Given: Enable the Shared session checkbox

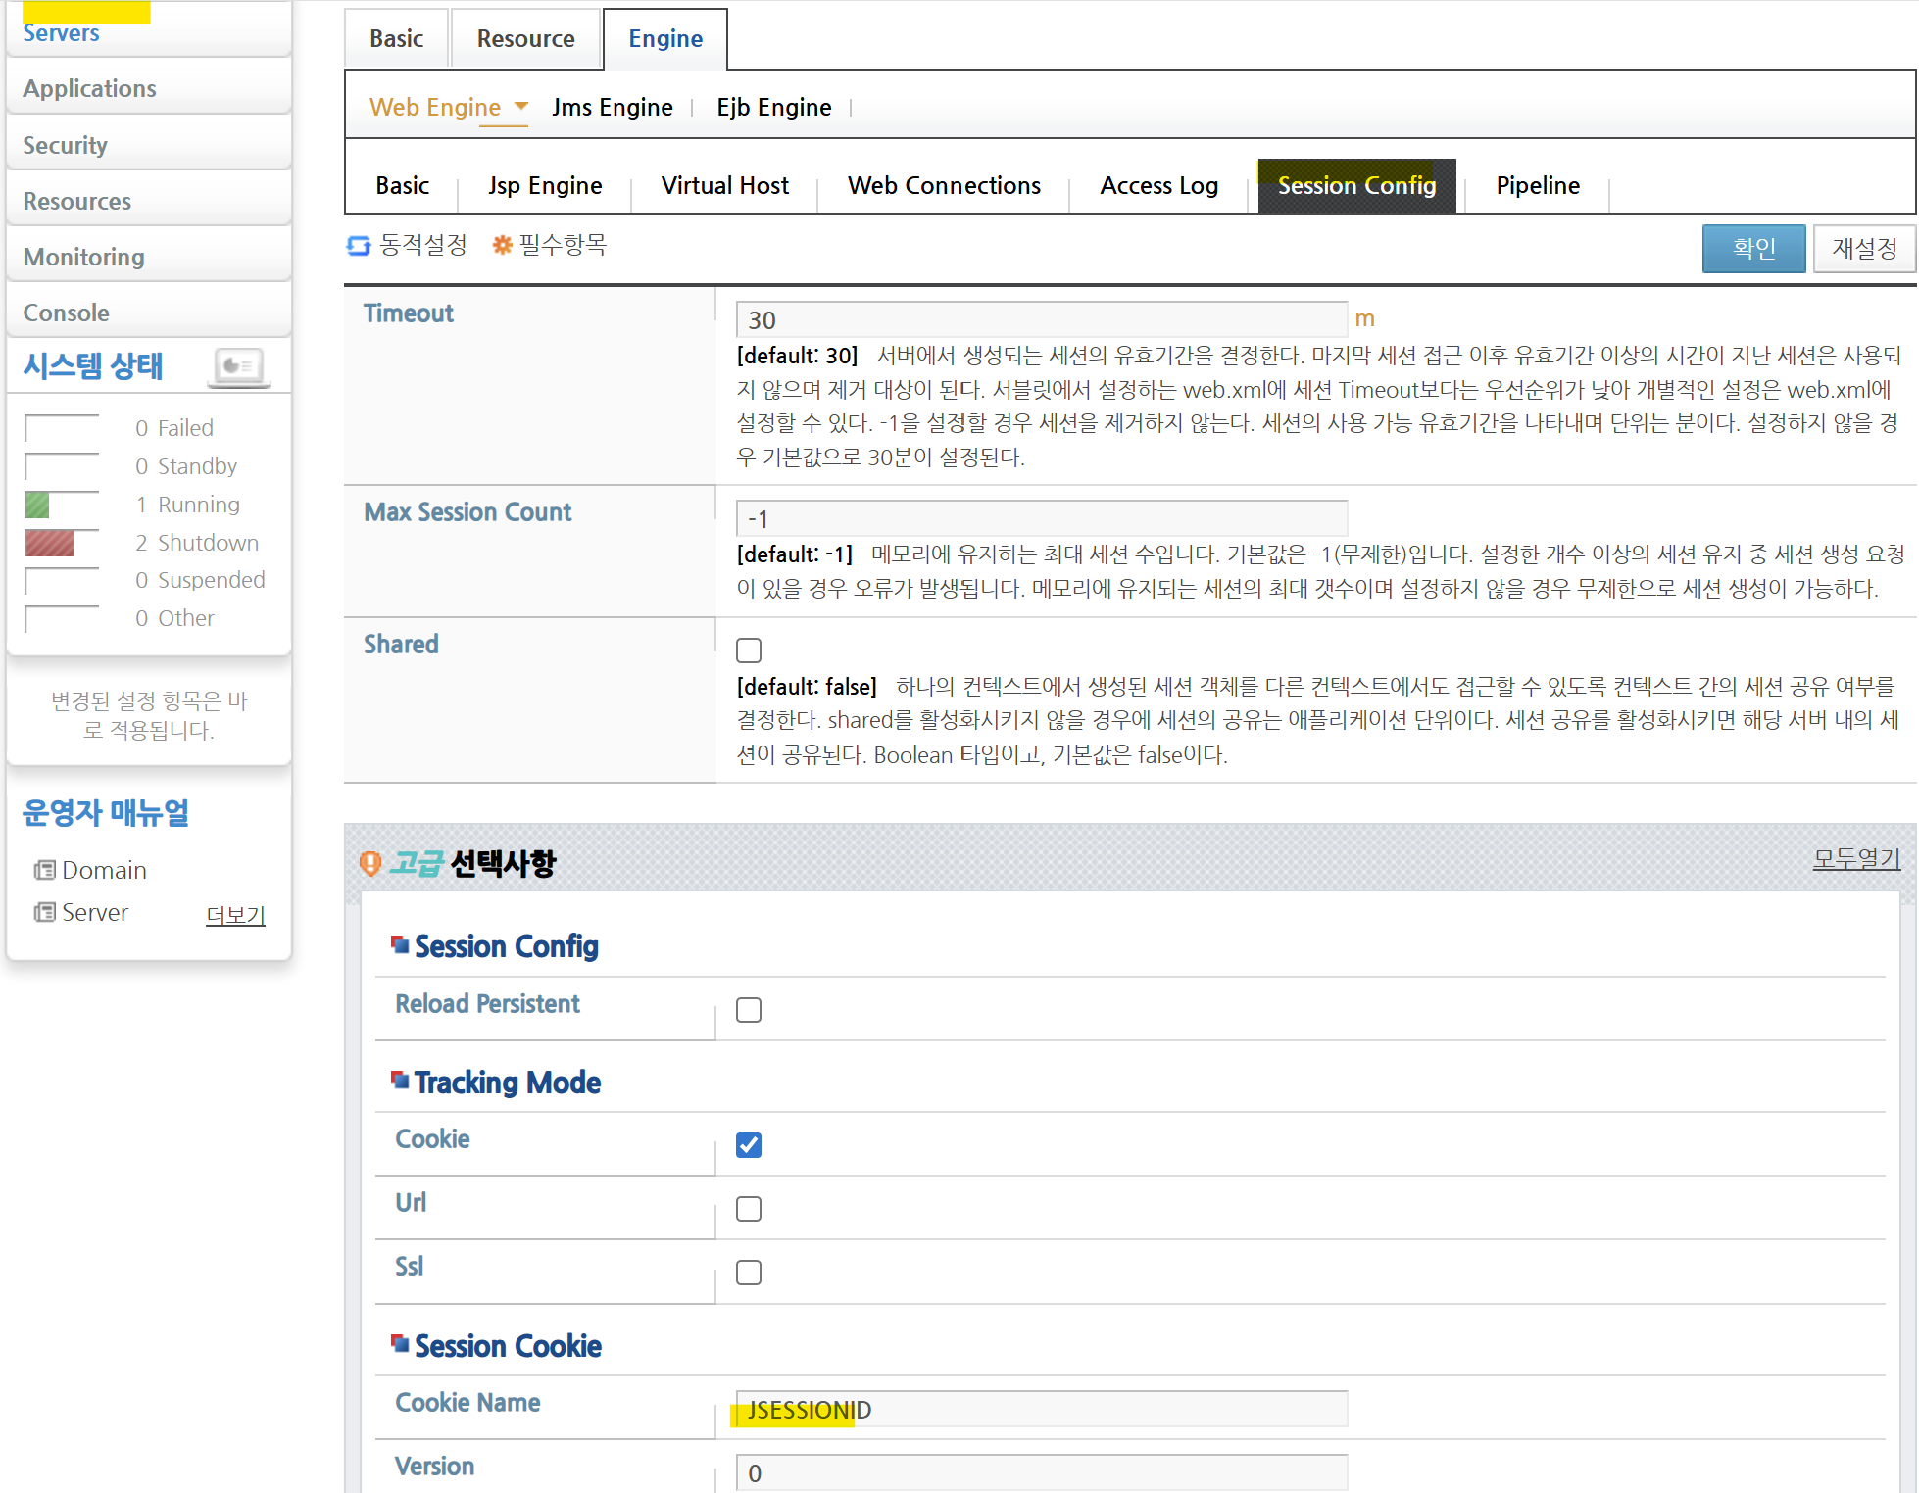Looking at the screenshot, I should pos(749,650).
